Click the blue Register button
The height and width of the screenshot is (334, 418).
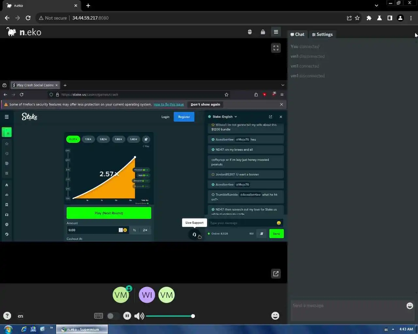pos(184,117)
